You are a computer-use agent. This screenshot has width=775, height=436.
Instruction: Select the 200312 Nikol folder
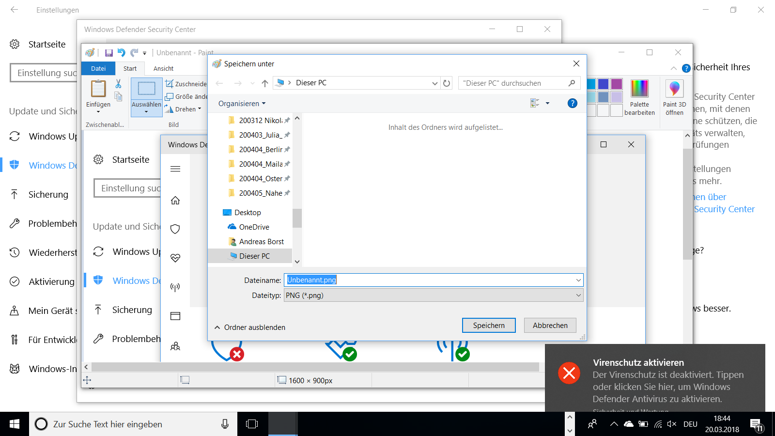click(x=259, y=121)
